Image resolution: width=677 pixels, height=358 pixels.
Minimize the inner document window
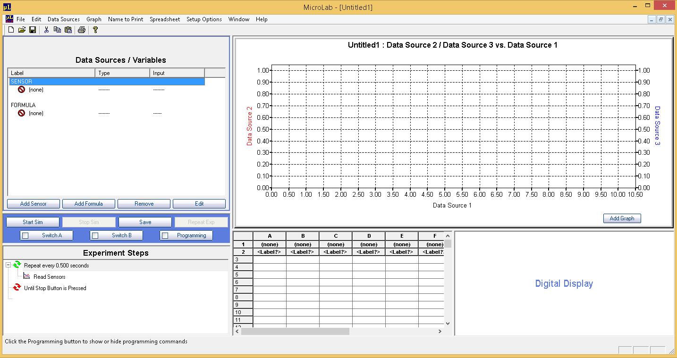point(652,19)
